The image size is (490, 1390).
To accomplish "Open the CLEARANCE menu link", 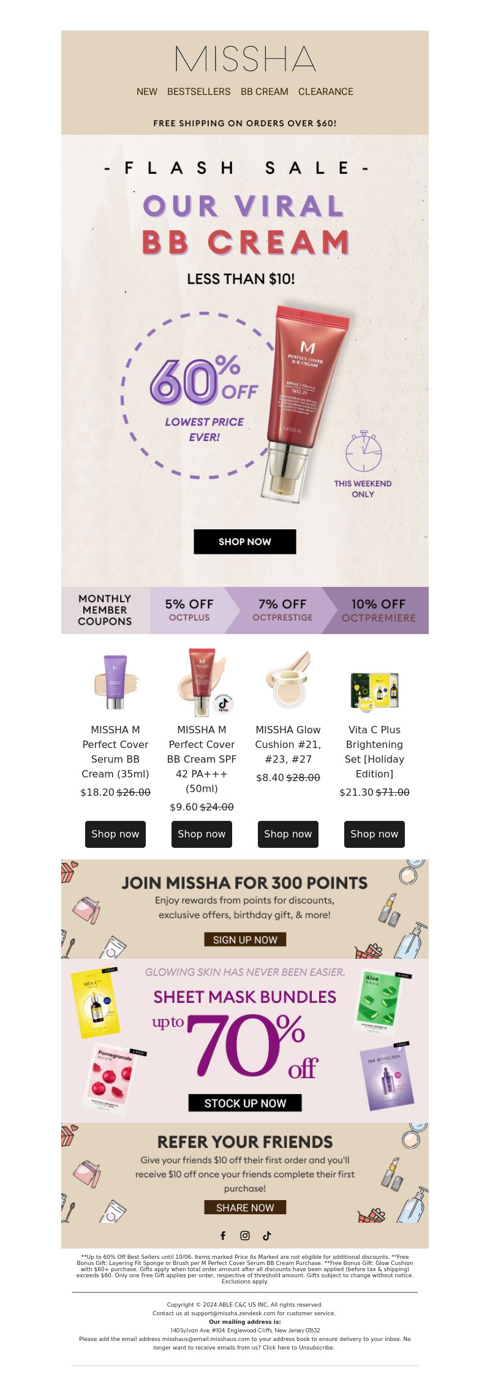I will tap(326, 91).
